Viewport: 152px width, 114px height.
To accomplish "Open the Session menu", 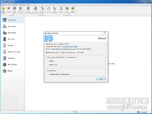I will 4,5.
